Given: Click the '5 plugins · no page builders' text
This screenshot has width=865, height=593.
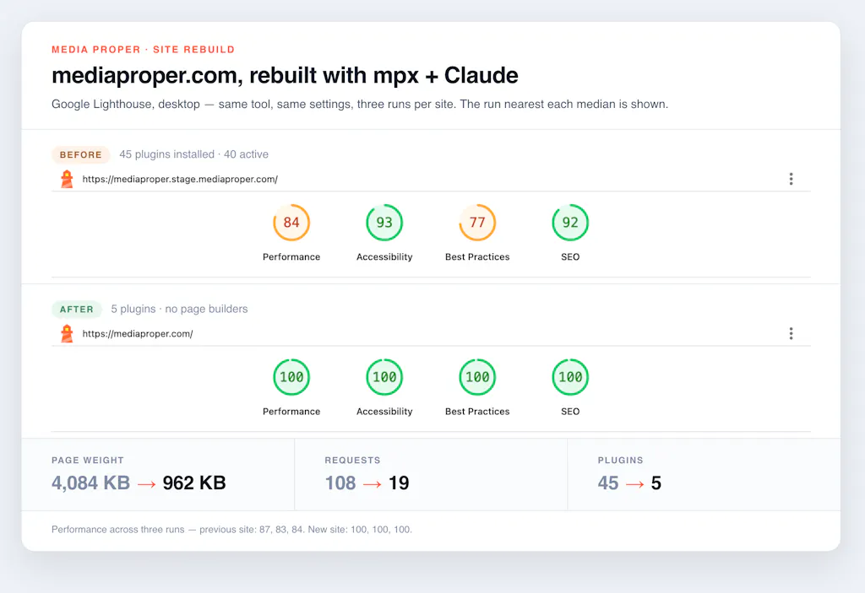Looking at the screenshot, I should pyautogui.click(x=179, y=310).
